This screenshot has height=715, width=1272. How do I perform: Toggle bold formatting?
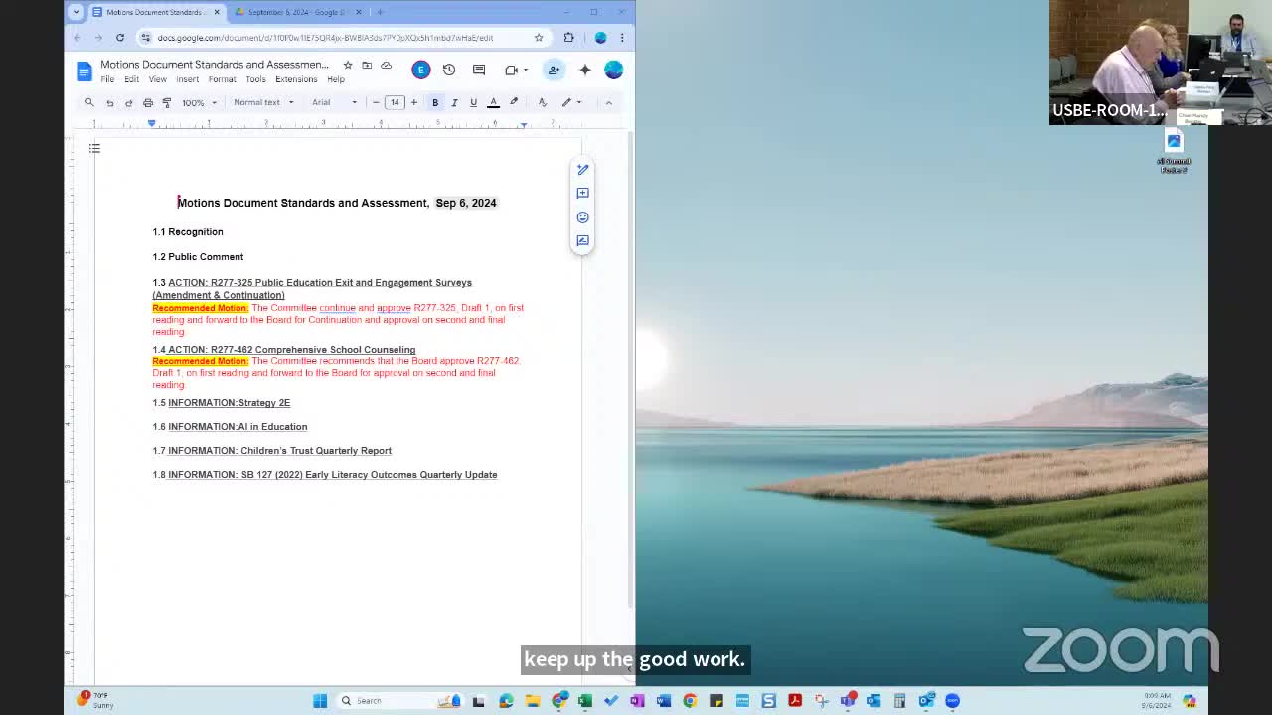[x=435, y=102]
